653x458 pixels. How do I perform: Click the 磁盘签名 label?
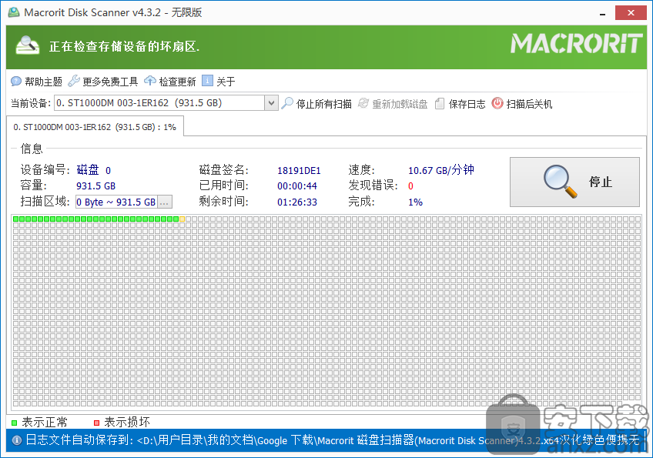pyautogui.click(x=223, y=170)
